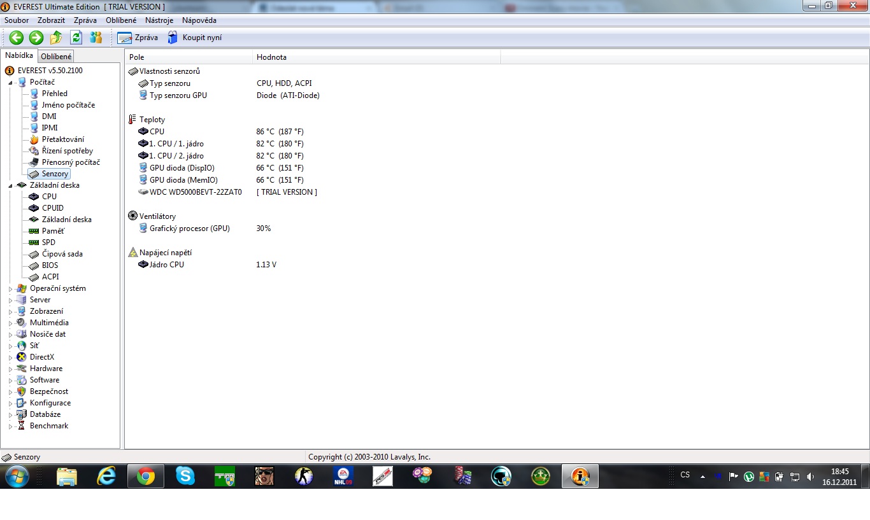This screenshot has width=870, height=520.
Task: Click the CPU chip icon in tree
Action: (34, 197)
